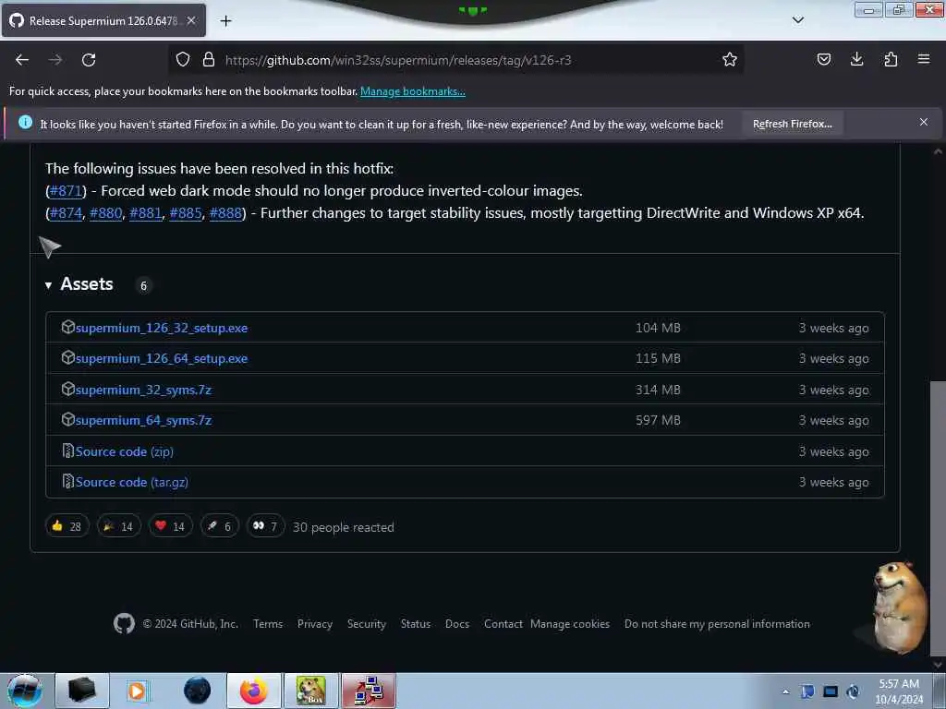Open the black box taskbar icon
Viewport: 946px width, 709px height.
point(82,691)
